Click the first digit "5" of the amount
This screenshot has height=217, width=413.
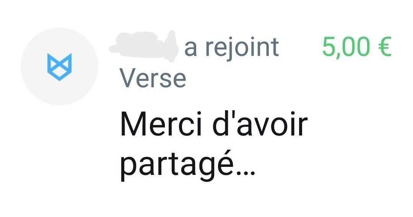pos(329,47)
